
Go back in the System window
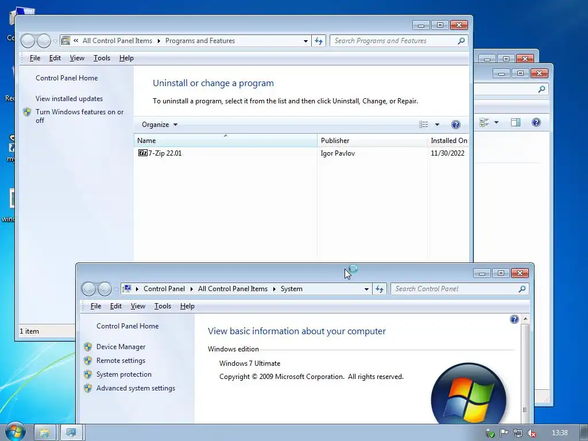88,289
